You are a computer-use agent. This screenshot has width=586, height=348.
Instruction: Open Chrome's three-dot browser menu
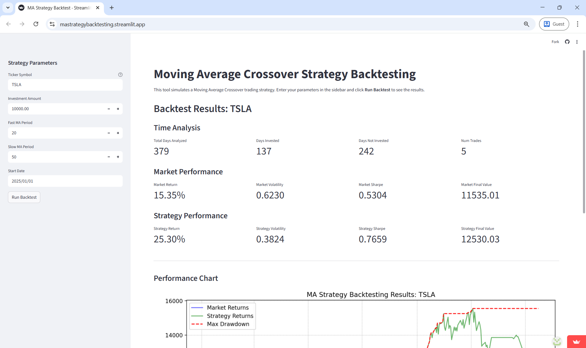click(x=578, y=24)
